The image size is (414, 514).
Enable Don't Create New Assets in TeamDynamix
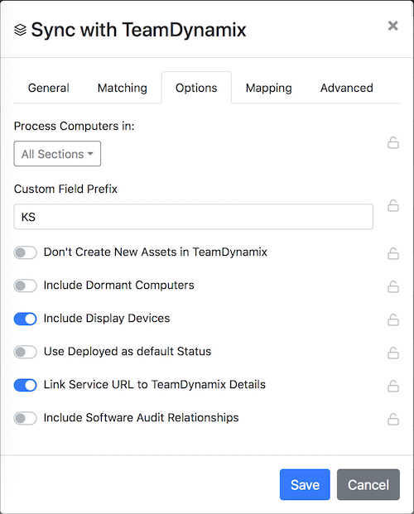pyautogui.click(x=26, y=252)
